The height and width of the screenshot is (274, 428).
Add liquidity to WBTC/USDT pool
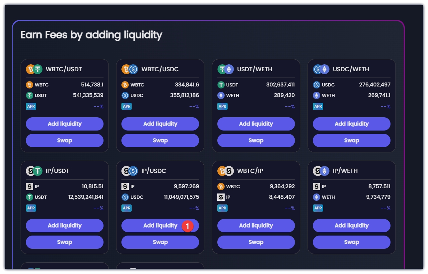[x=65, y=124]
